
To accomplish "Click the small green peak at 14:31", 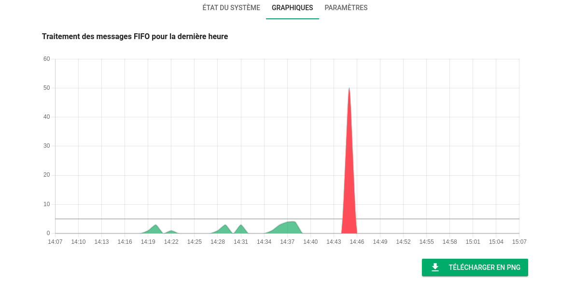I will click(x=240, y=228).
